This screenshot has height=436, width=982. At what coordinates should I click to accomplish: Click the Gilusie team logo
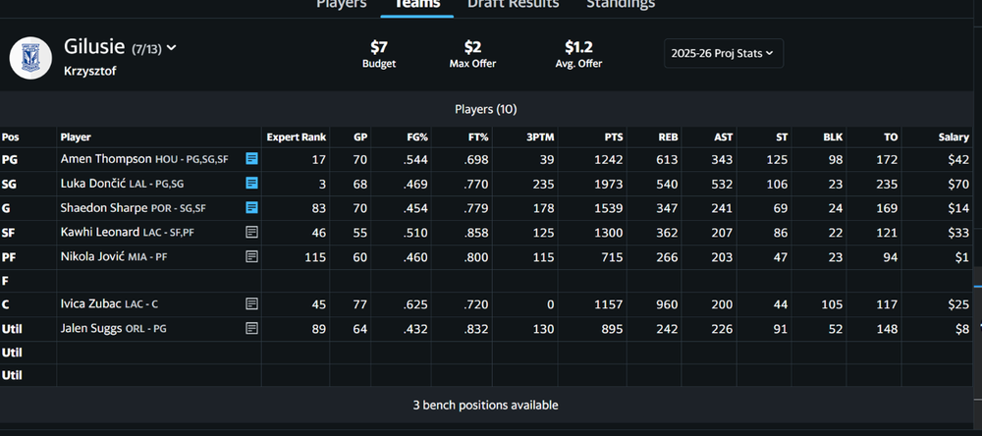pos(30,58)
